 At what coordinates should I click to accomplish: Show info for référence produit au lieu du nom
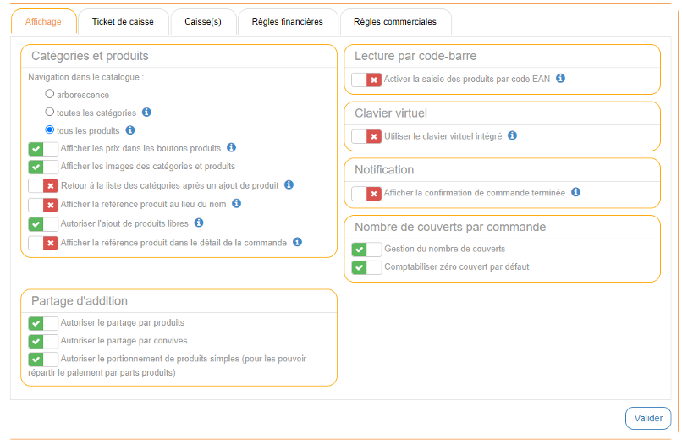tap(237, 204)
